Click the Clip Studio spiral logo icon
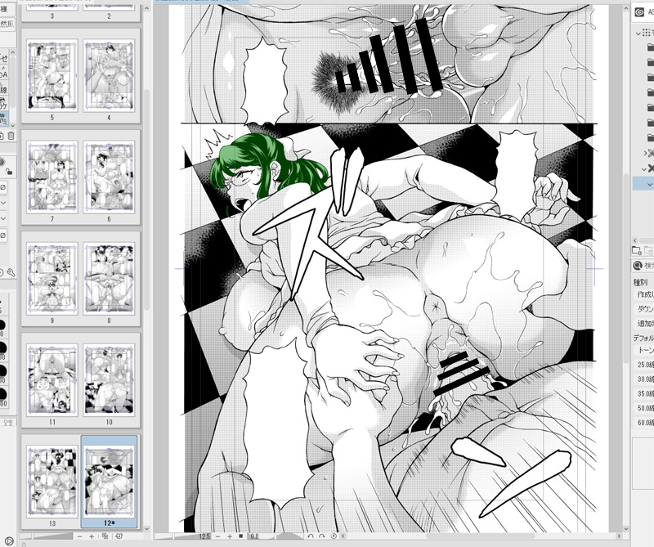The width and height of the screenshot is (654, 547). point(639,12)
